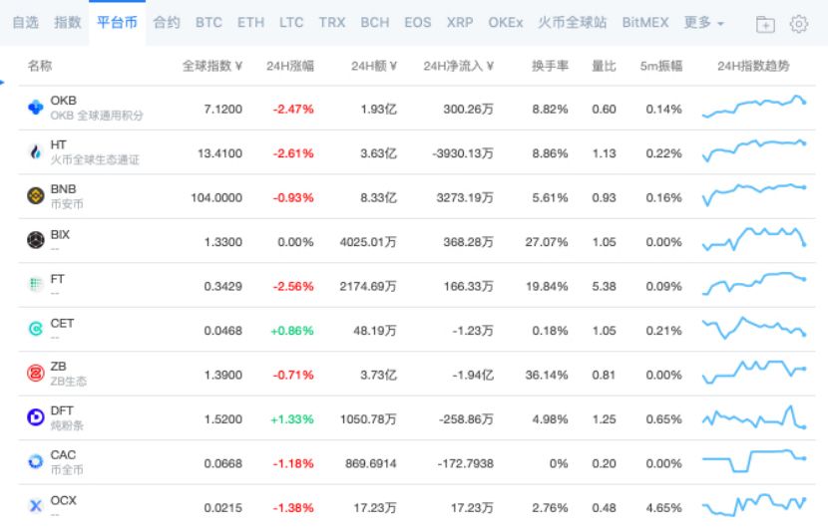View CAC 24H trend sparkline
828x529 pixels.
(x=754, y=461)
